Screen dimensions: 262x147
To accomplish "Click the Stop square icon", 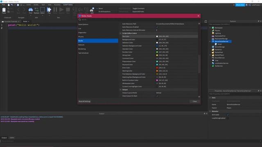I will click(68, 10).
